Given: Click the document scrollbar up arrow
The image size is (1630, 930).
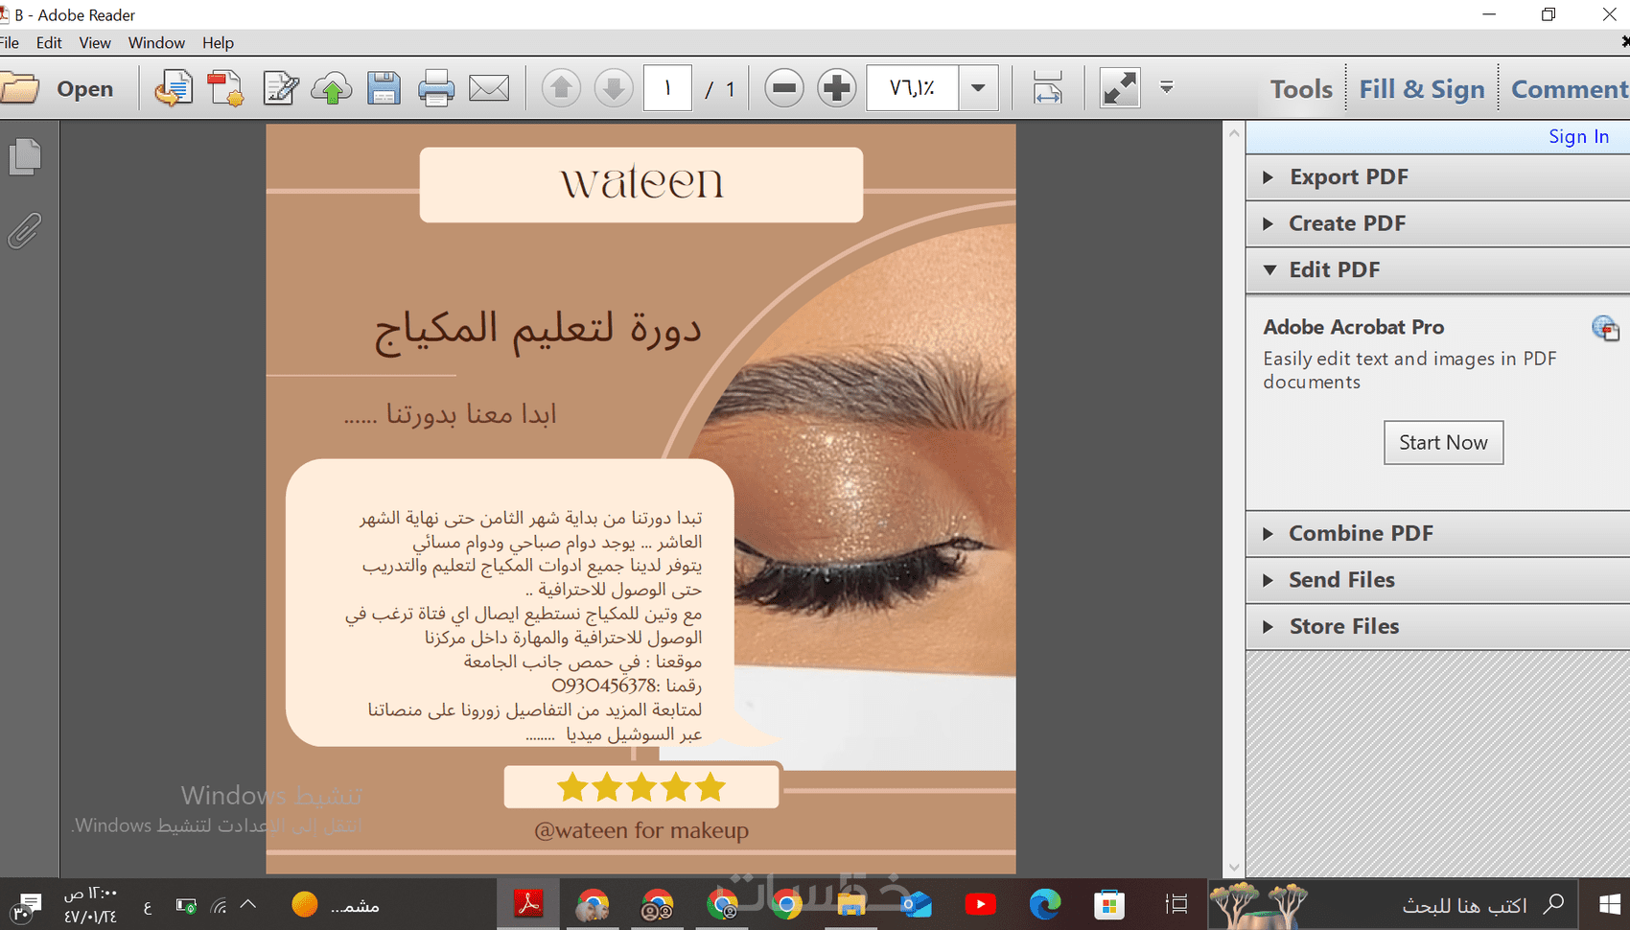Looking at the screenshot, I should click(x=1234, y=132).
